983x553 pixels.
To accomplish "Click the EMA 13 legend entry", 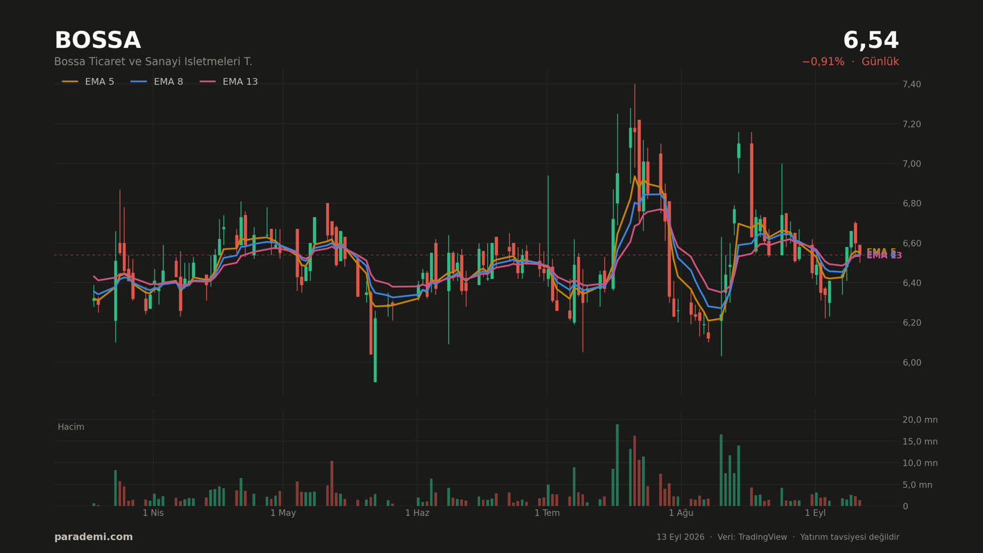I will (x=229, y=82).
